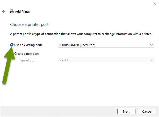Click the word Create in new port label
Screen dimensions: 159x117
pyautogui.click(x=19, y=54)
